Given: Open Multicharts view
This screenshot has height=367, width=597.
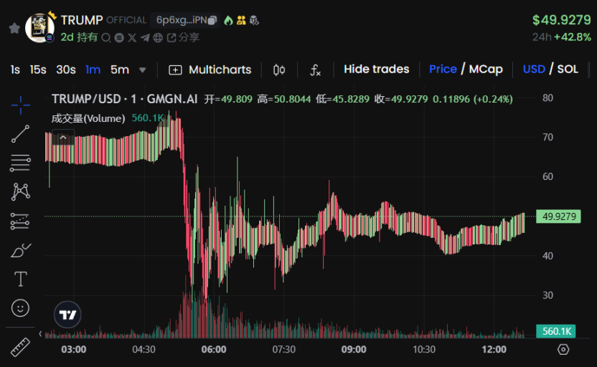Looking at the screenshot, I should (210, 70).
